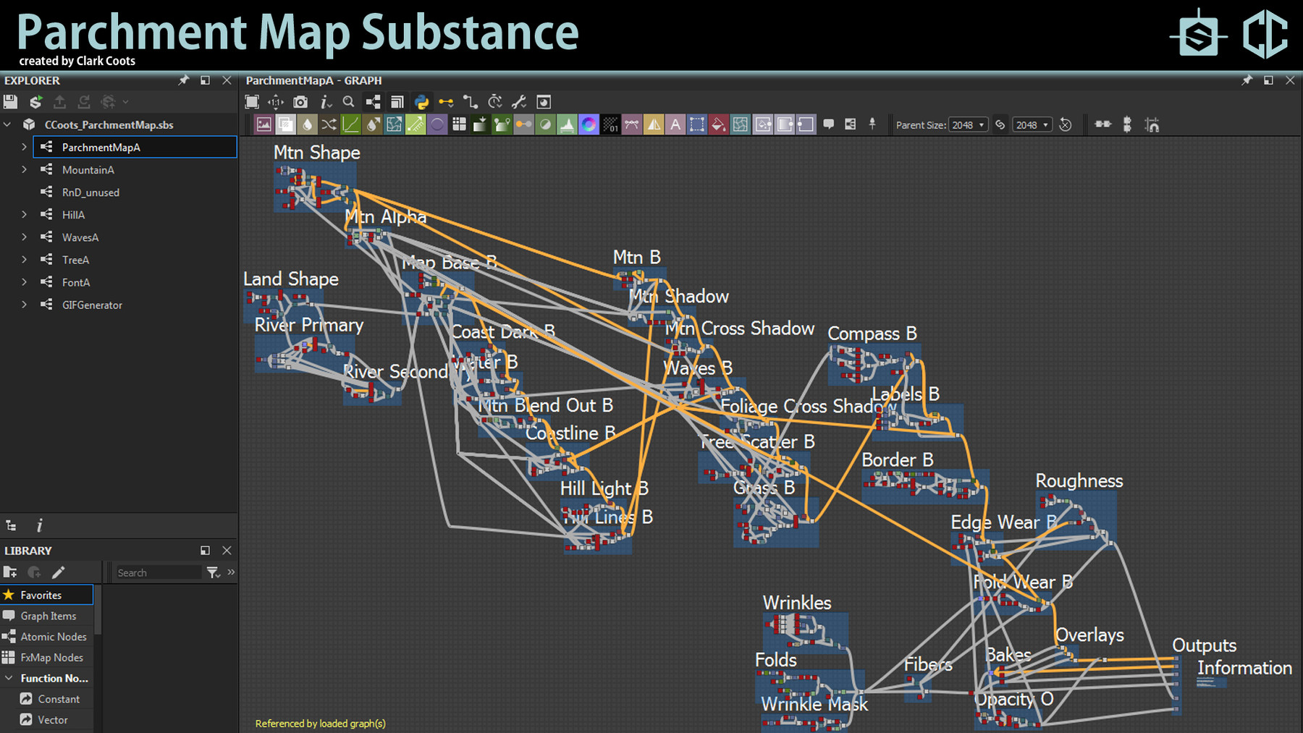Snap nodes to grid with magnet icon

(x=1152, y=124)
